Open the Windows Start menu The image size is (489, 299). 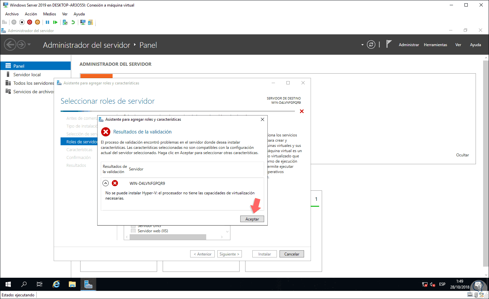pyautogui.click(x=8, y=284)
